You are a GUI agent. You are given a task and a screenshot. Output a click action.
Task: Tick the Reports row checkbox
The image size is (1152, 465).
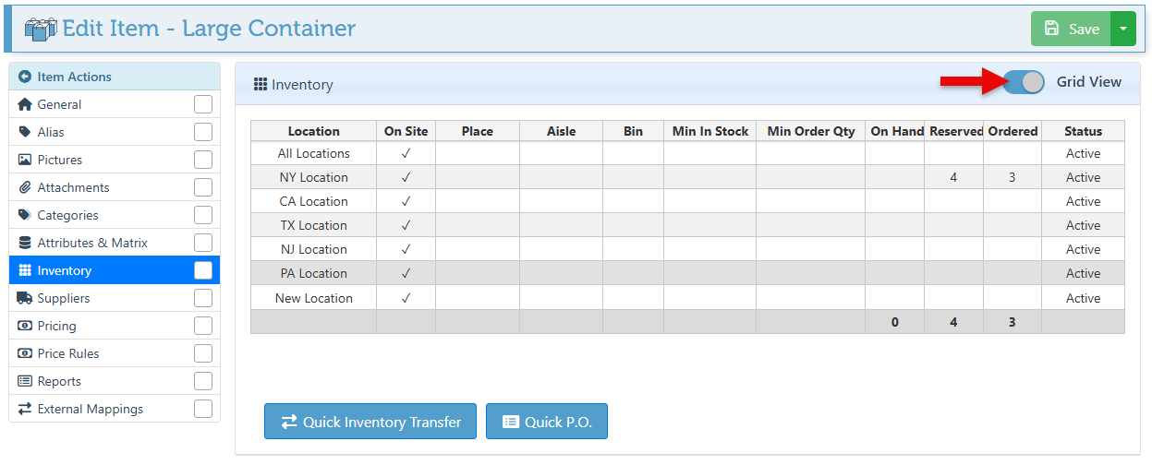click(x=203, y=381)
